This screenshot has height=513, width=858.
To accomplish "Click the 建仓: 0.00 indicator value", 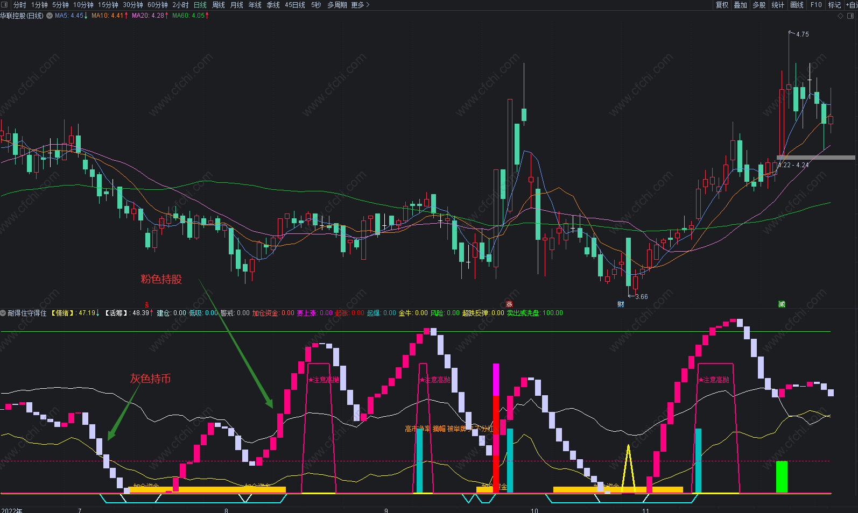I will 172,313.
